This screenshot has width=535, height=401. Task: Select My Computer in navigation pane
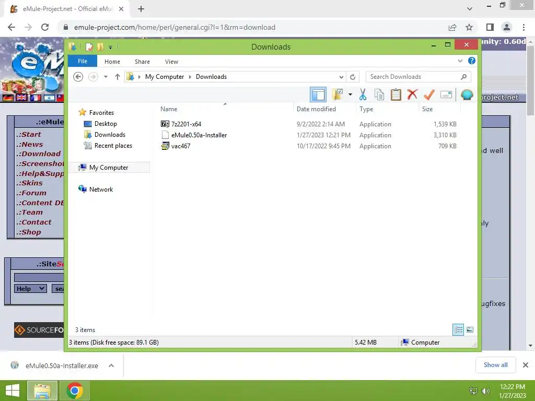coord(109,168)
